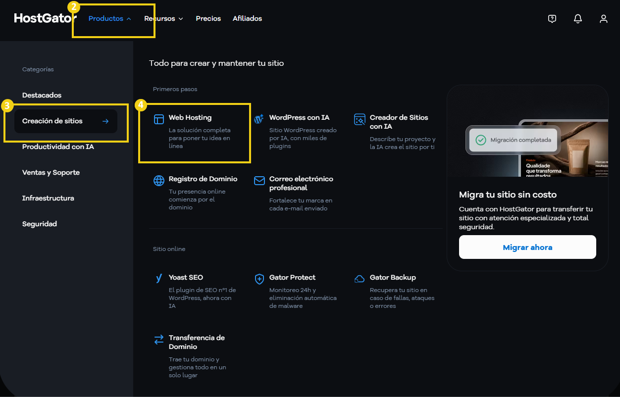The height and width of the screenshot is (397, 620).
Task: Collapse the Productos dropdown chevron
Action: pos(129,19)
